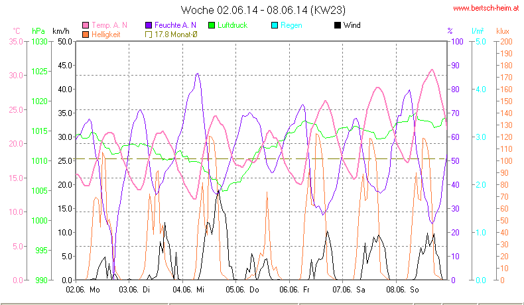Click the 20.0 temperature axis value
This screenshot has height=305, width=524.
pyautogui.click(x=16, y=144)
